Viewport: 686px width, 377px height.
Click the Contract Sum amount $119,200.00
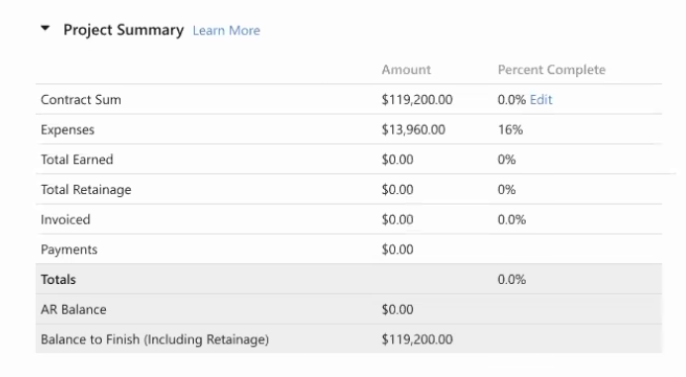point(417,100)
